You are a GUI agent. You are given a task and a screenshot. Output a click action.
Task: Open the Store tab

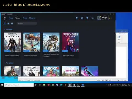coord(25,18)
